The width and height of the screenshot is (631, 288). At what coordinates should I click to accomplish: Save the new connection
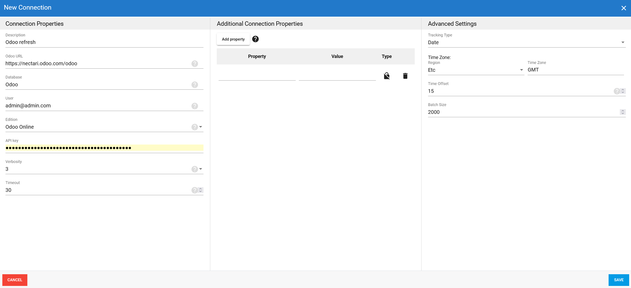coord(619,280)
